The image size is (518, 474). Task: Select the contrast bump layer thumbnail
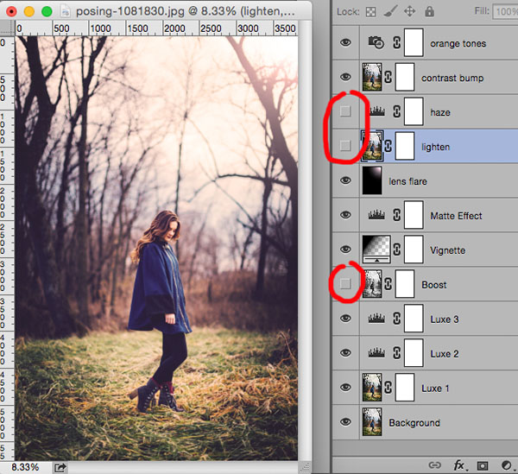pos(372,77)
